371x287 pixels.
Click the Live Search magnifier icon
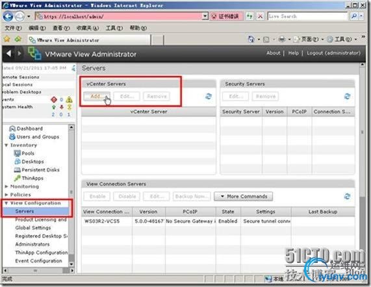coord(354,16)
